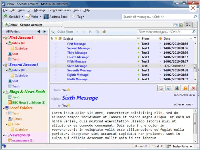Open the Get Mail dropdown arrow
The width and height of the screenshot is (200, 150).
pyautogui.click(x=22, y=17)
